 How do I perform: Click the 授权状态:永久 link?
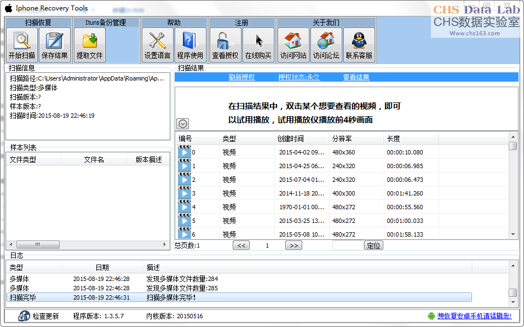(x=299, y=77)
